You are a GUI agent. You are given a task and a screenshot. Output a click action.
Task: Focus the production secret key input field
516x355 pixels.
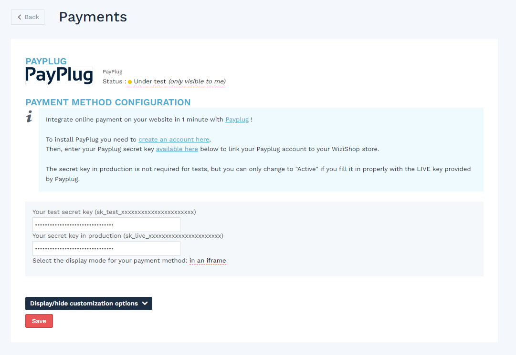(106, 249)
